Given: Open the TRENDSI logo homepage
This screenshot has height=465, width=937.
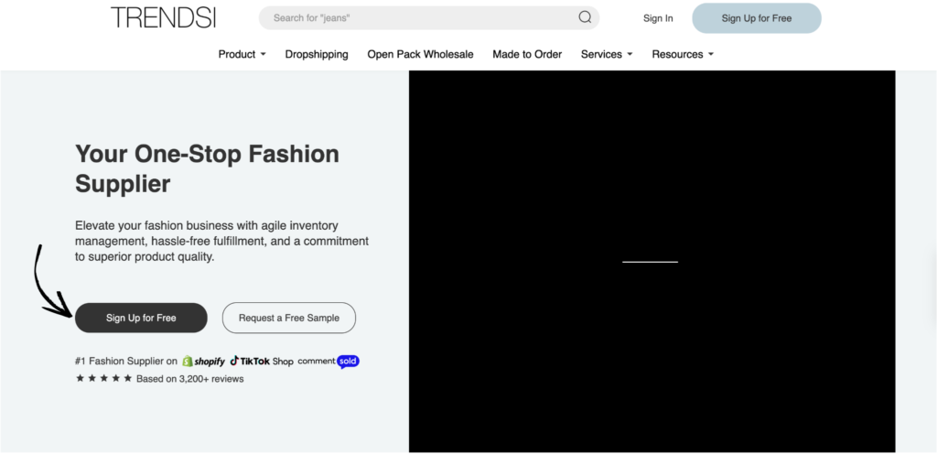Looking at the screenshot, I should tap(163, 17).
